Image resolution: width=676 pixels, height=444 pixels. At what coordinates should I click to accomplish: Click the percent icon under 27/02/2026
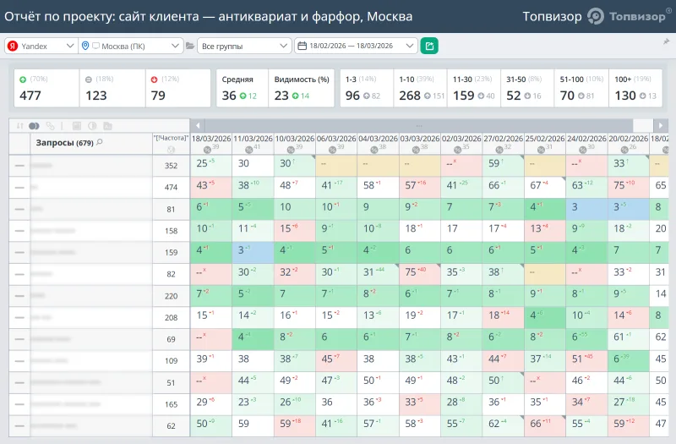[499, 150]
